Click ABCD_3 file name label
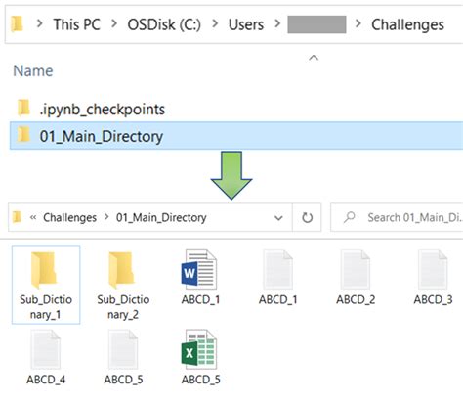 click(x=433, y=299)
